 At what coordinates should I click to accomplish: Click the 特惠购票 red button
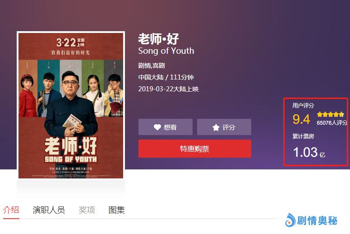pyautogui.click(x=195, y=149)
